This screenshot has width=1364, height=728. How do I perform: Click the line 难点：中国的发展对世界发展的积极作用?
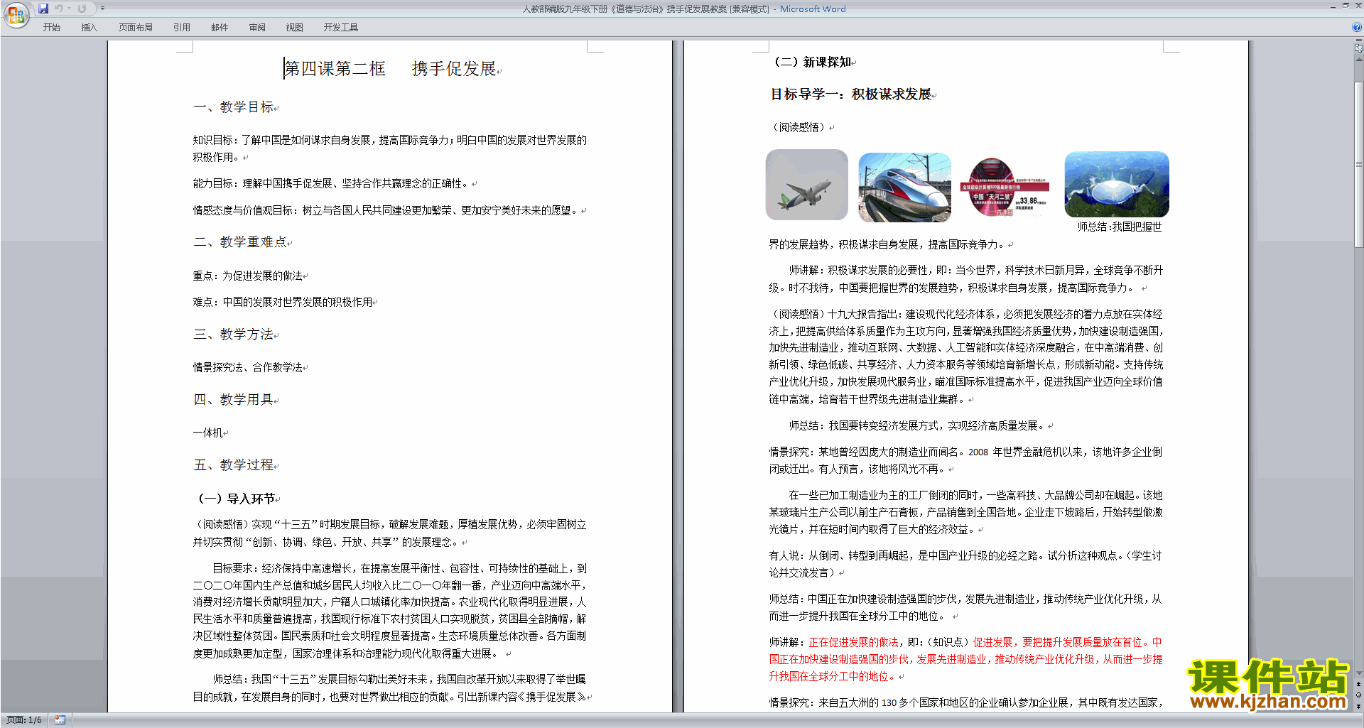tap(283, 302)
